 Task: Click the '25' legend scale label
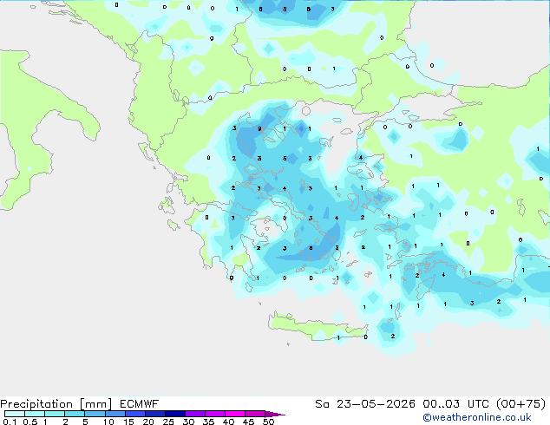coord(168,422)
